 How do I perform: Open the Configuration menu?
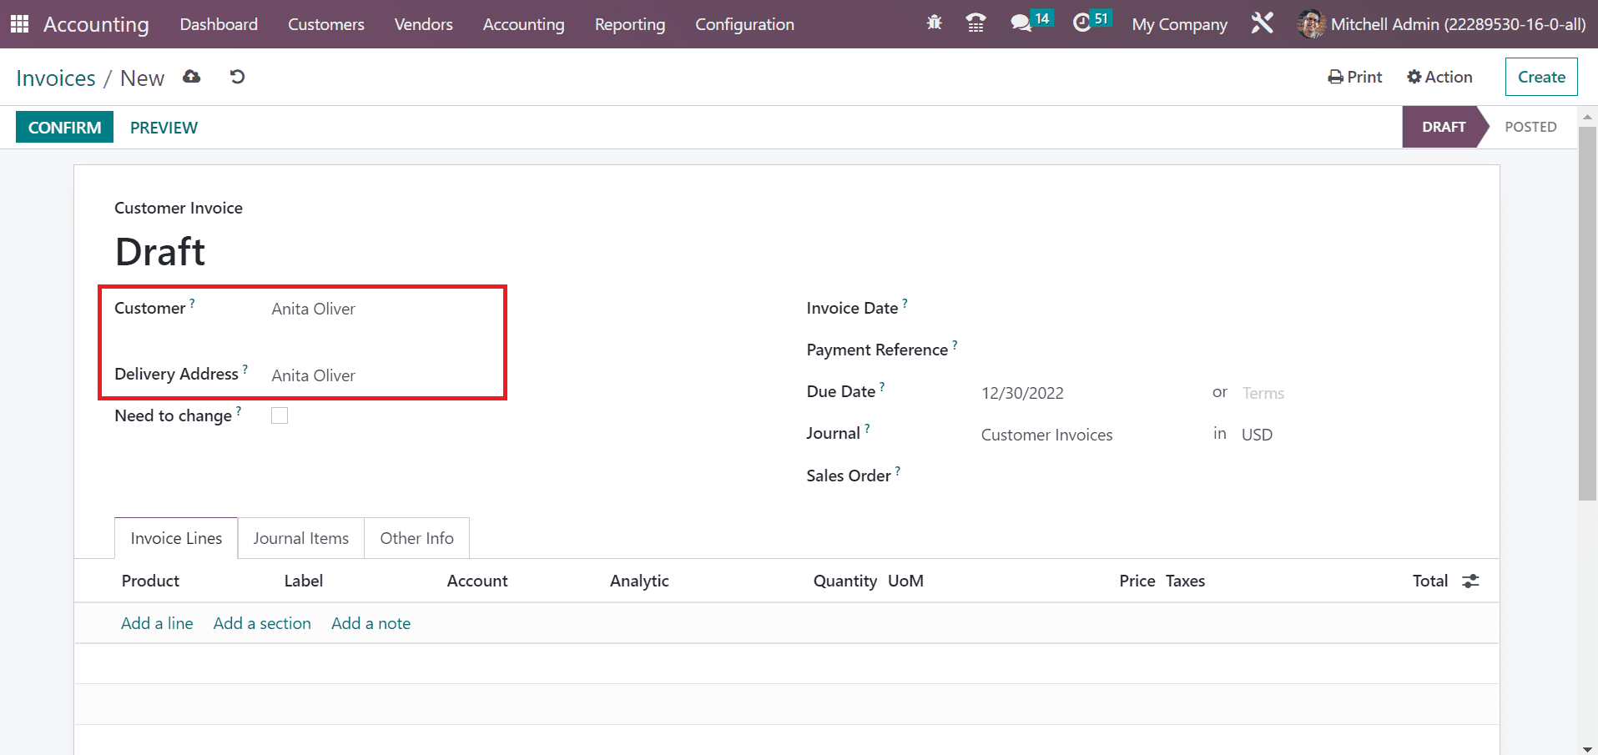click(744, 24)
